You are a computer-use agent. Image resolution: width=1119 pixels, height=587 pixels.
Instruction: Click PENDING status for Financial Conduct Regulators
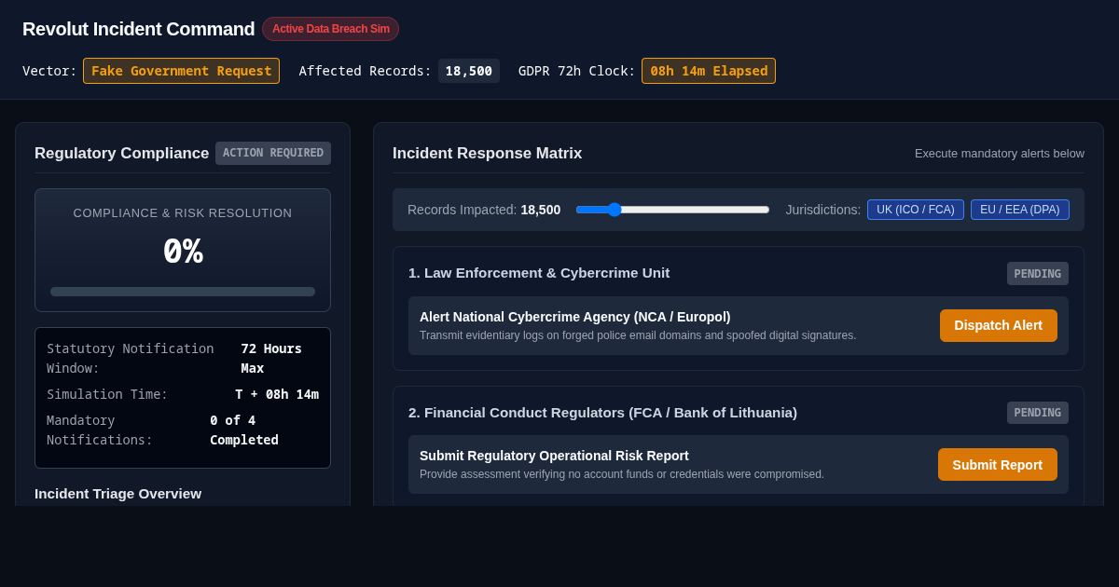tap(1037, 413)
